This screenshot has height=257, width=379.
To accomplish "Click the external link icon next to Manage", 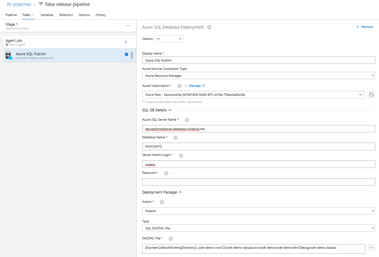I will coord(203,86).
